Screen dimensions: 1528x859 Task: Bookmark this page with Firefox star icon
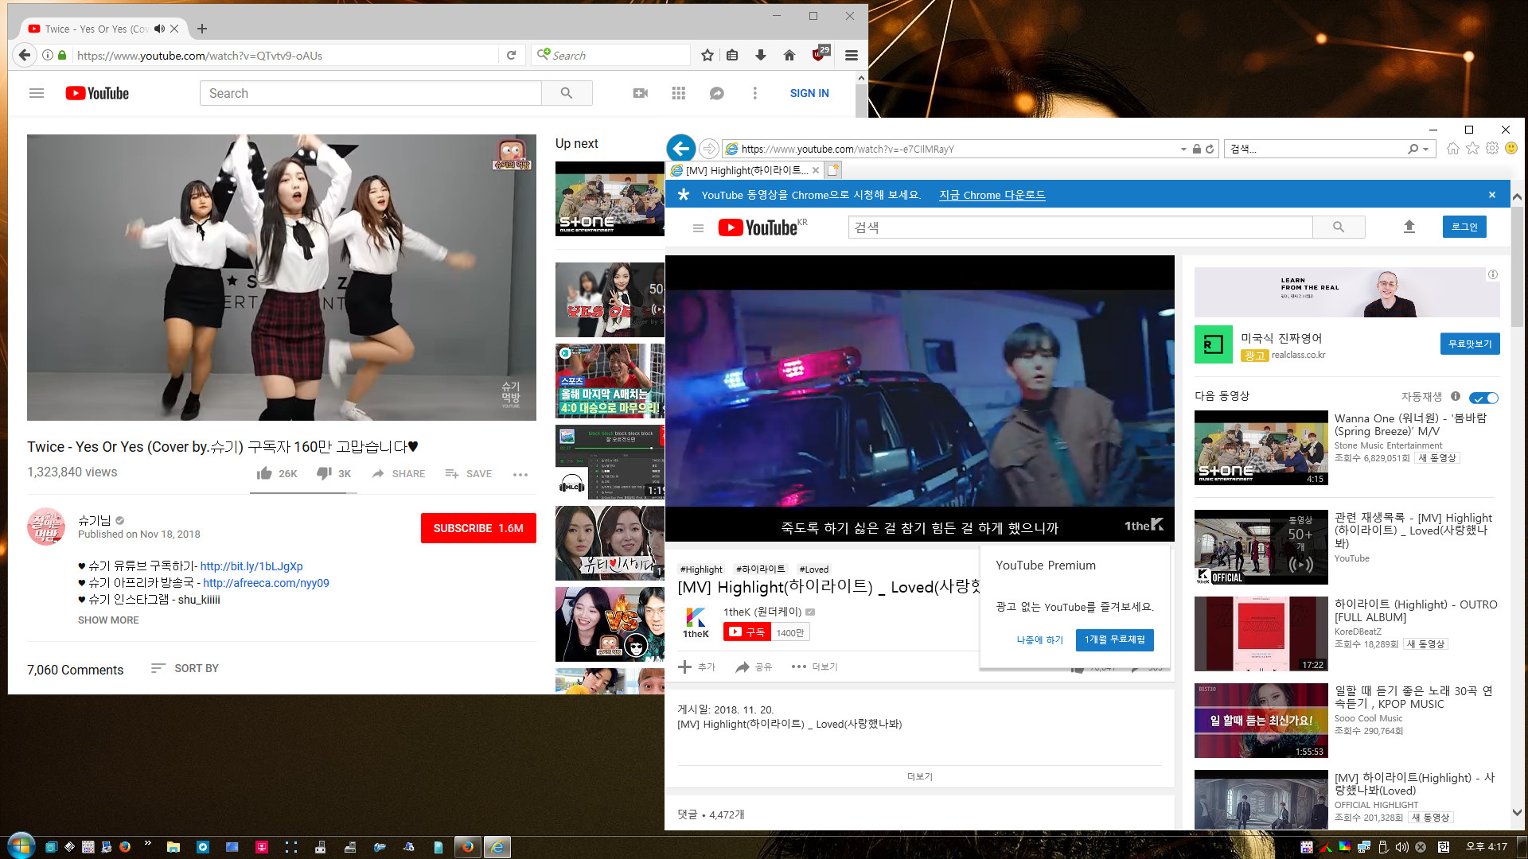[x=707, y=55]
